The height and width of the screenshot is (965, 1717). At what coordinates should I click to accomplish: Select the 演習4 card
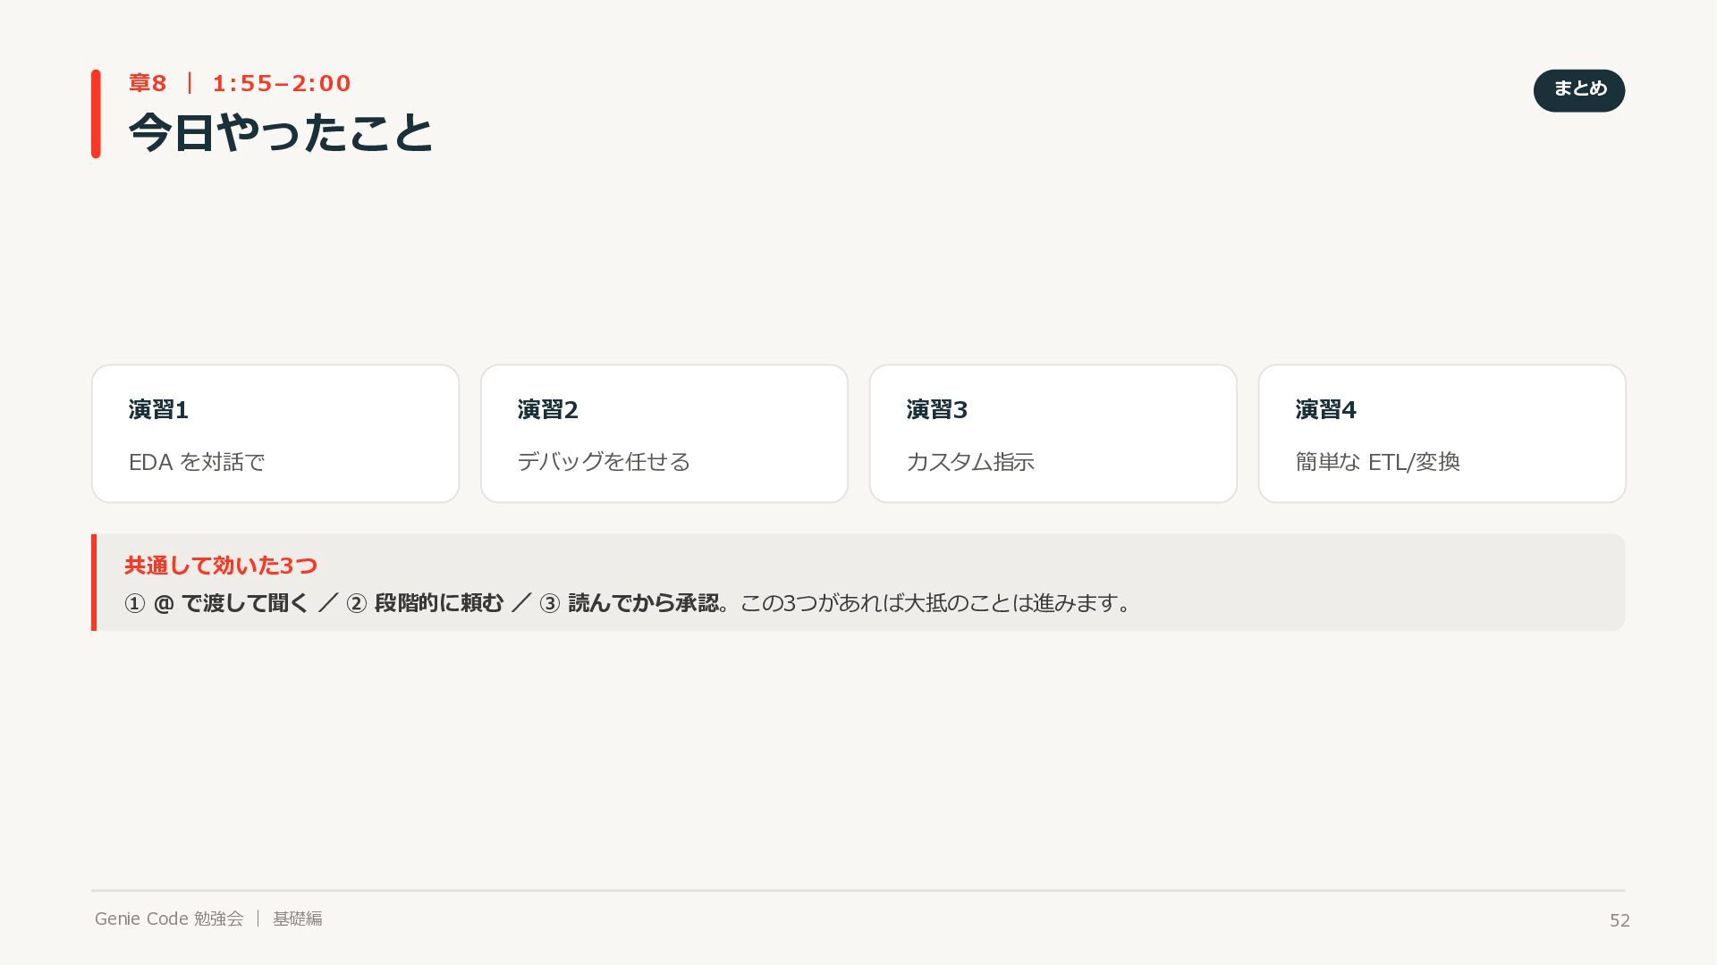tap(1442, 433)
